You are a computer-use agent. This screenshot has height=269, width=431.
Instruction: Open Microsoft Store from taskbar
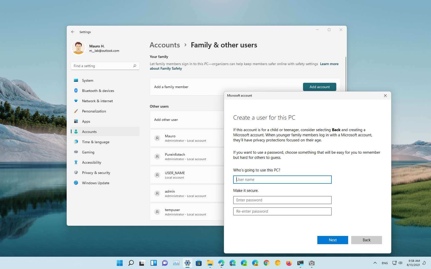[199, 263]
